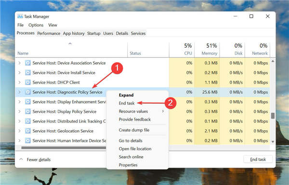Select Search online in context menu

(x=131, y=157)
